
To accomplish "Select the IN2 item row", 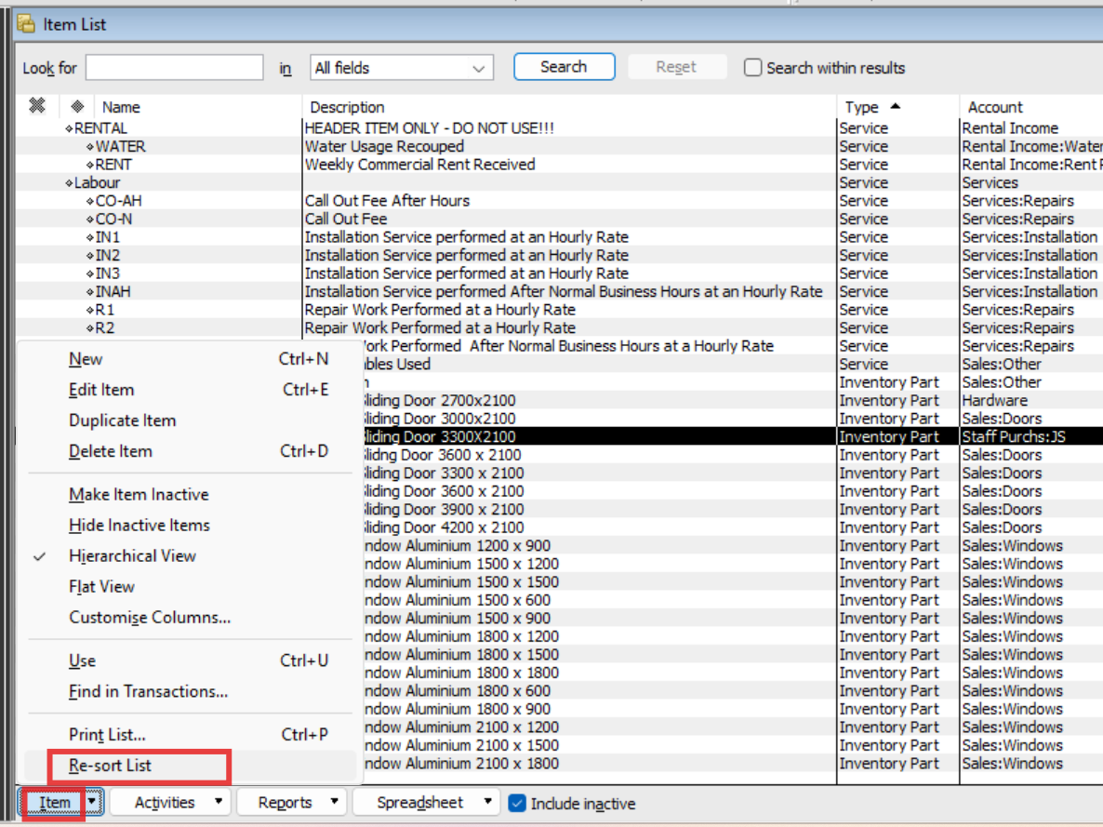I will click(559, 256).
